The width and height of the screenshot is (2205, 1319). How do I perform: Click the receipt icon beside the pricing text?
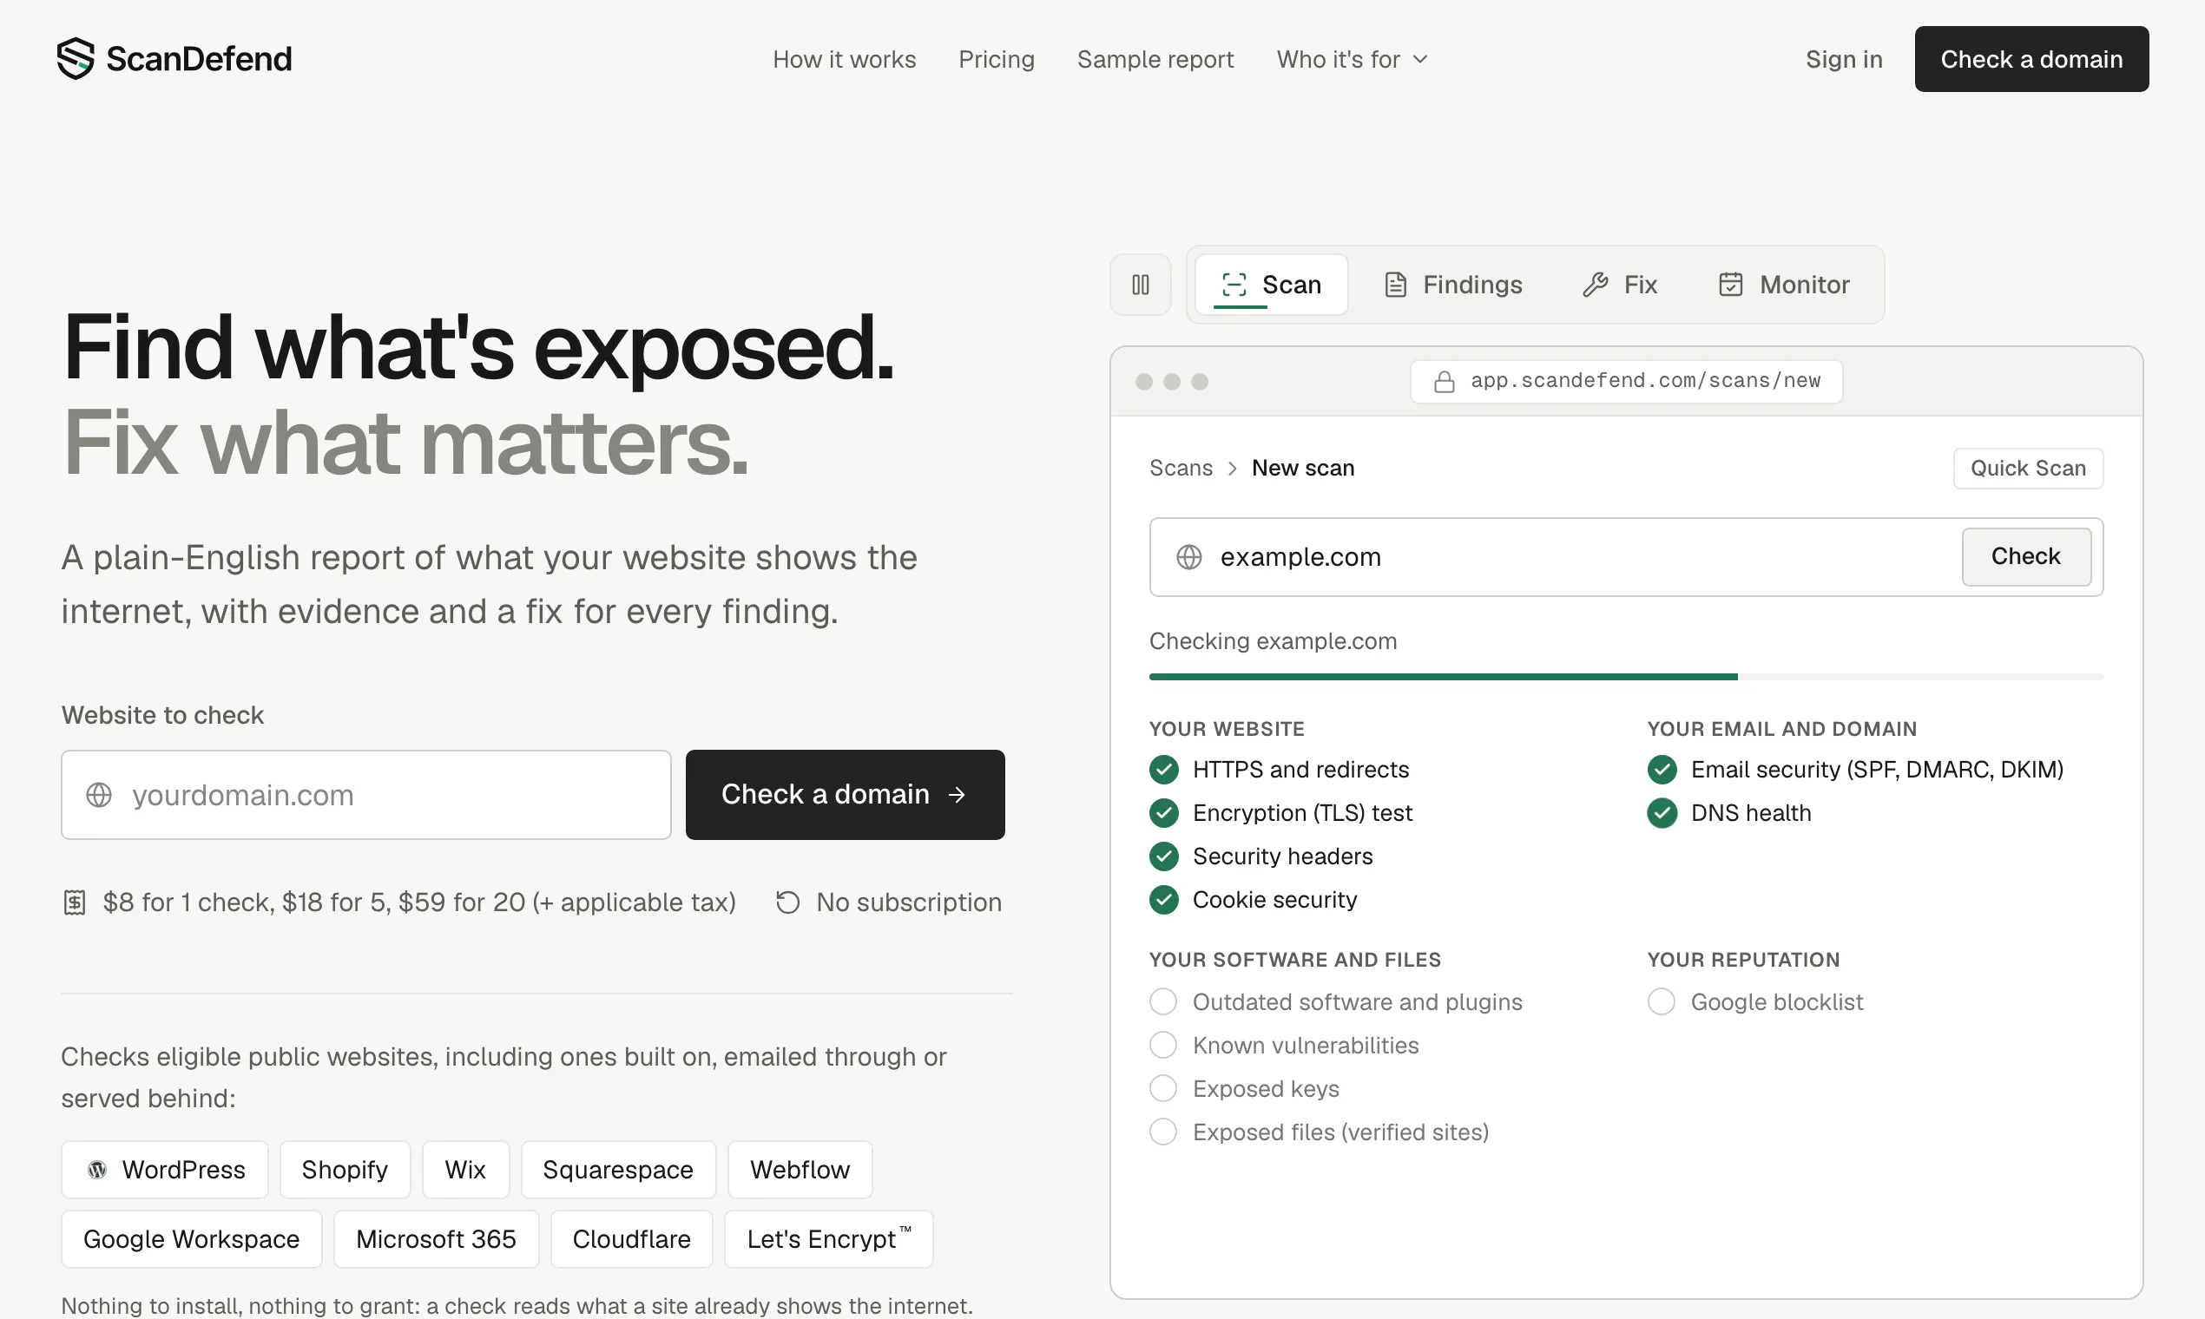point(75,902)
